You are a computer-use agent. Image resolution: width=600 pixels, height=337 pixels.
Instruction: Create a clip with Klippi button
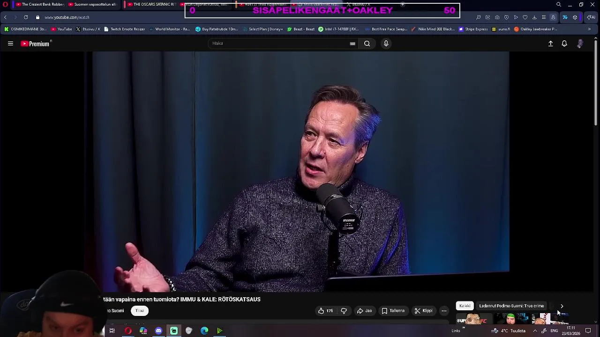click(424, 311)
